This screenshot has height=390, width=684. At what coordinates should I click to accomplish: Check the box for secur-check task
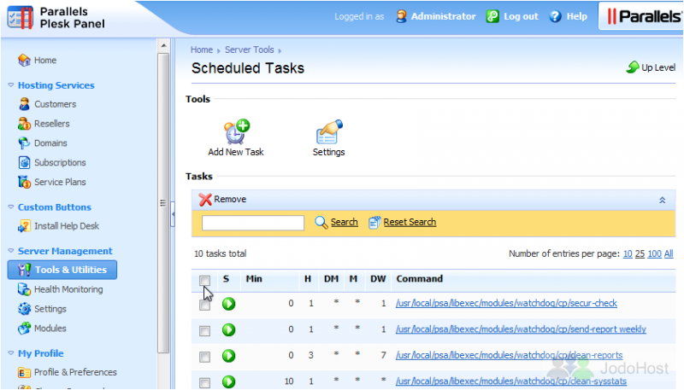[x=204, y=306]
